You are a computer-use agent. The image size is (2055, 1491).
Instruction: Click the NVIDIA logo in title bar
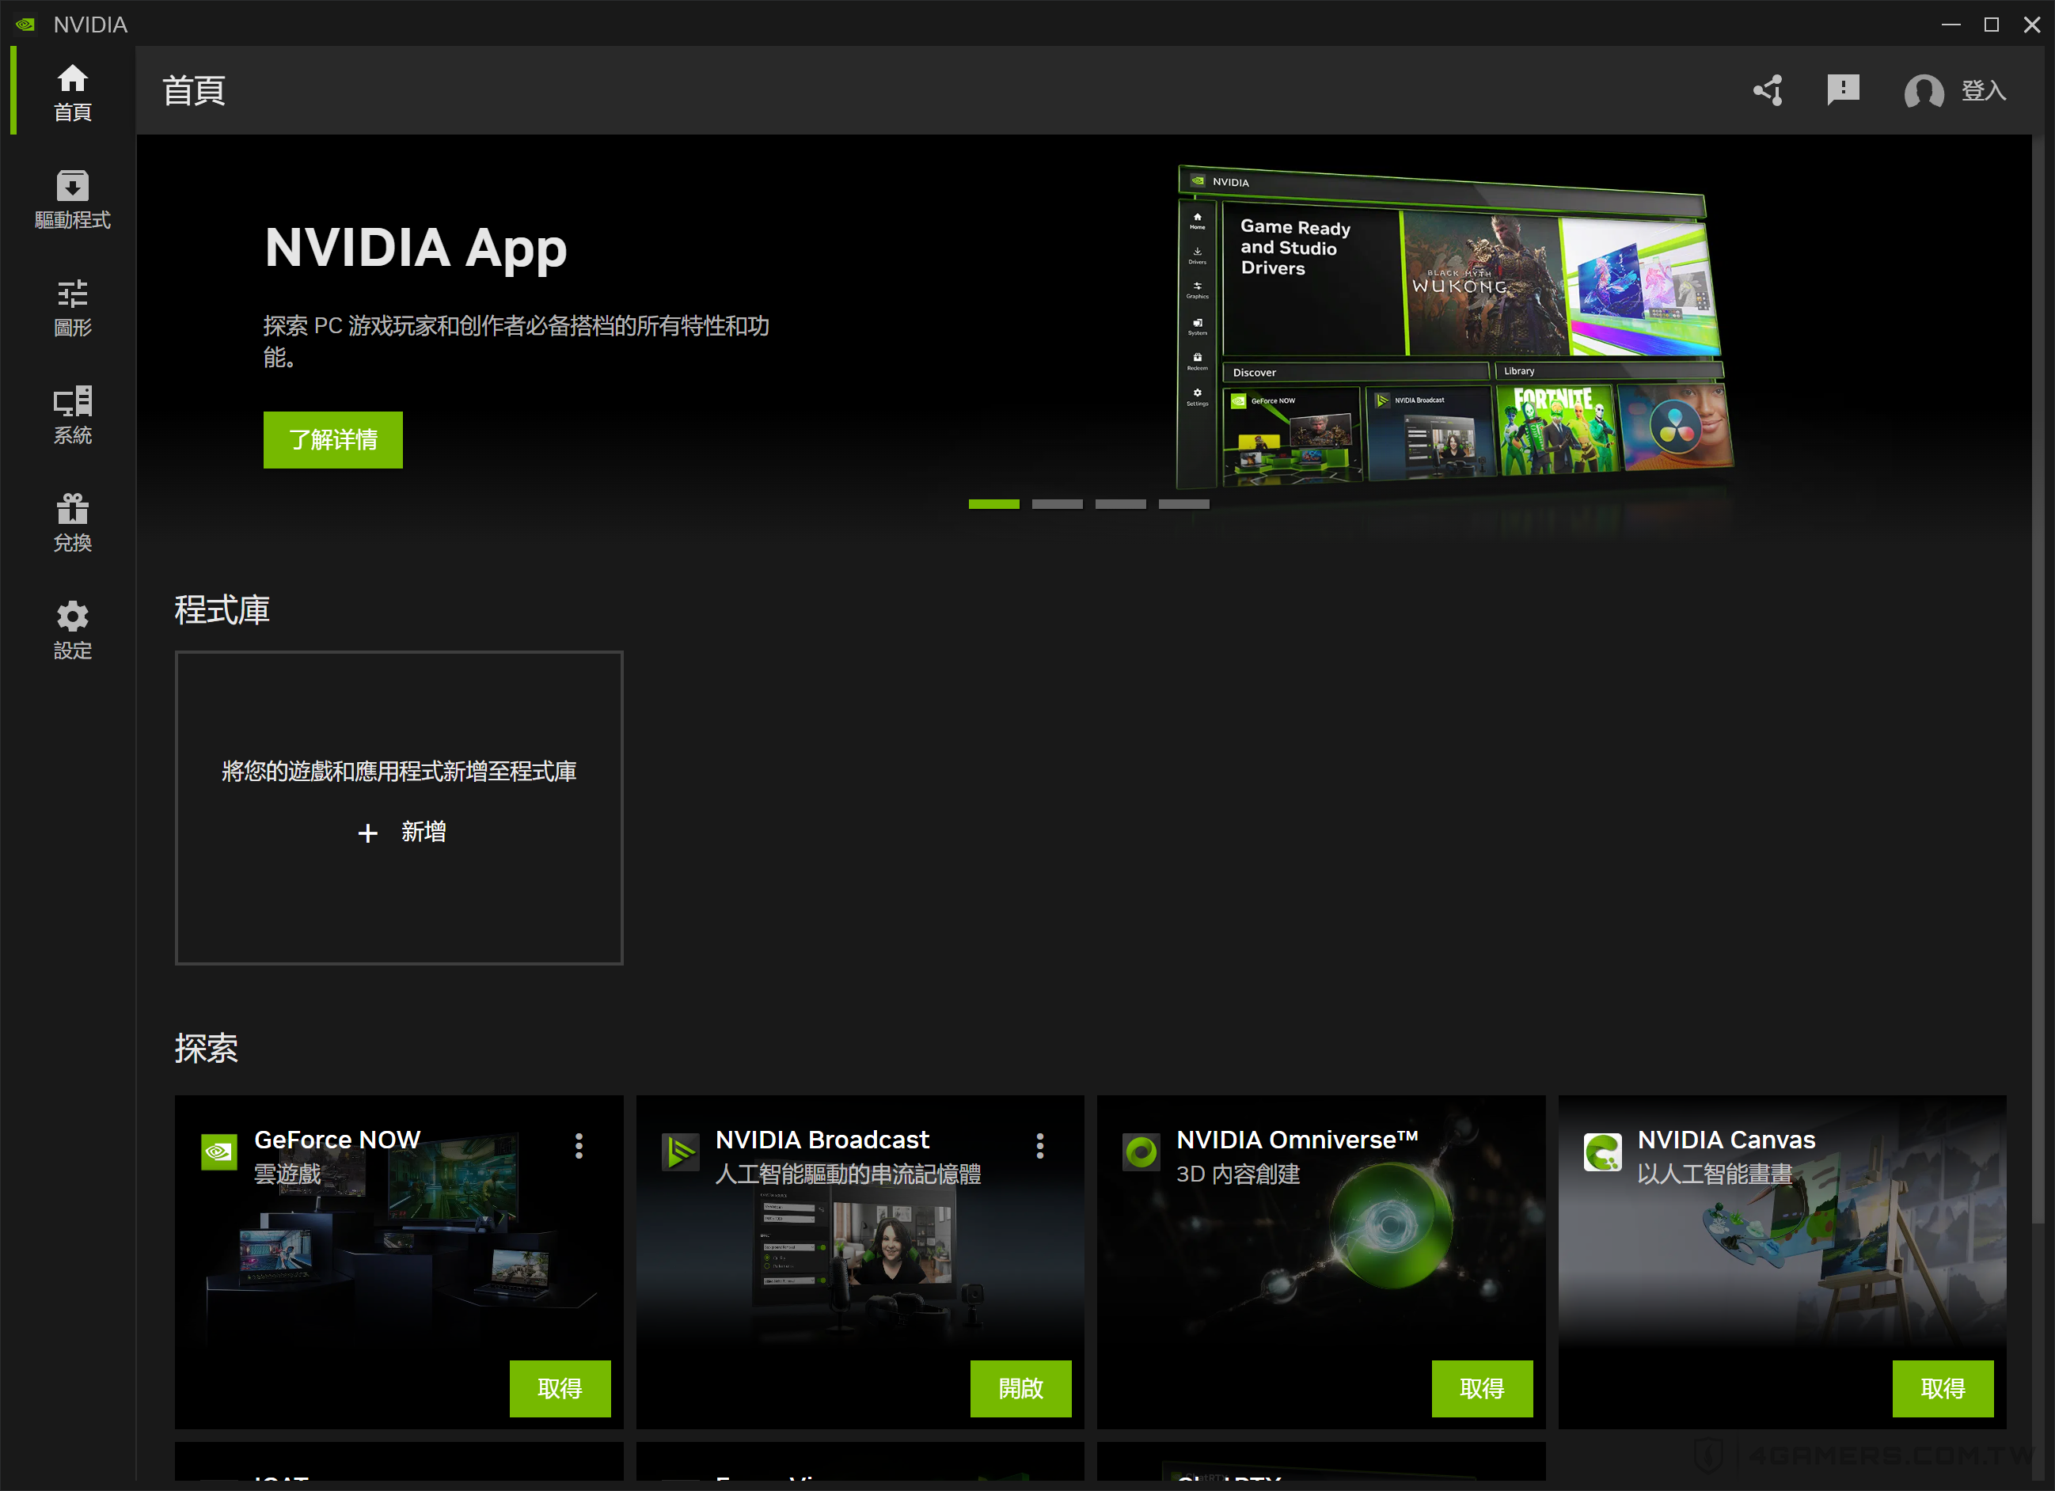25,25
